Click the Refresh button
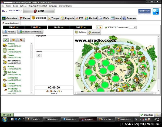 click(9, 32)
